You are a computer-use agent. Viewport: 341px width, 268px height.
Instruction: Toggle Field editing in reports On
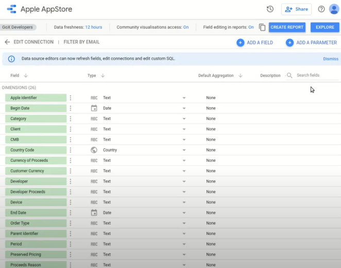(251, 27)
